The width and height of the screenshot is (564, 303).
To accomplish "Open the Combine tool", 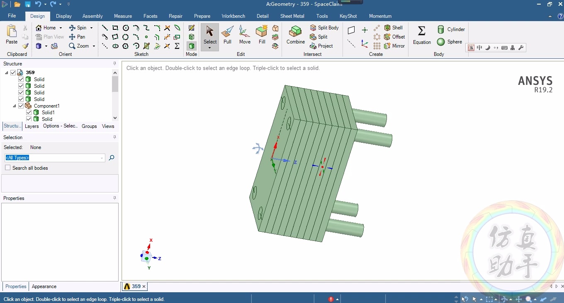I will tap(295, 35).
